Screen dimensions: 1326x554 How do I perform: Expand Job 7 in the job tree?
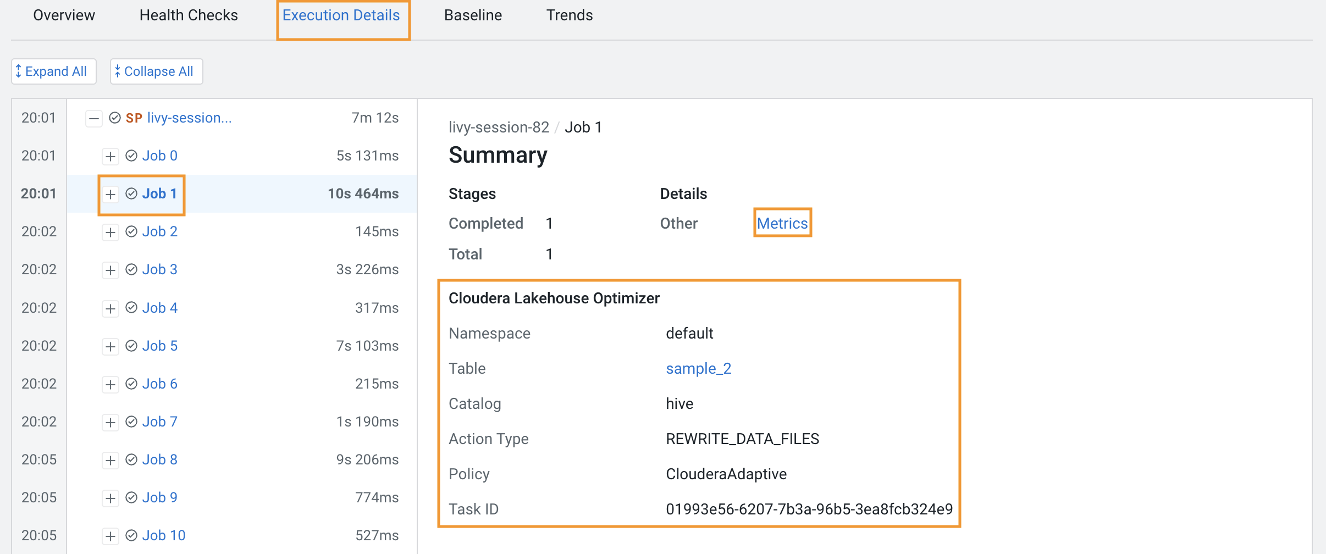pos(110,422)
